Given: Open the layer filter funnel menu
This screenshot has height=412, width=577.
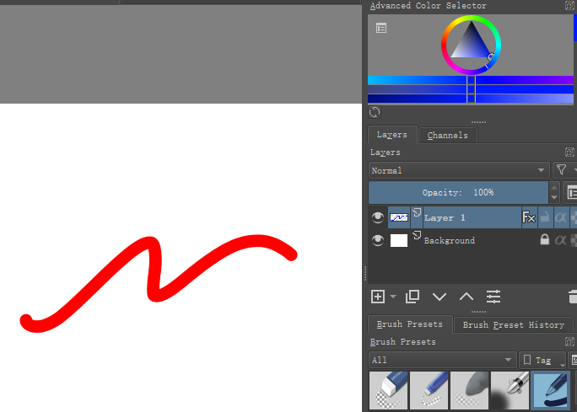Looking at the screenshot, I should (562, 170).
